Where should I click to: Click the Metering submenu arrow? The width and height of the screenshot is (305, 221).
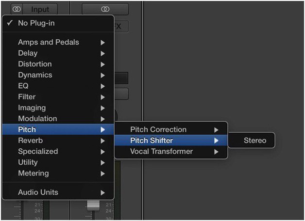(102, 174)
